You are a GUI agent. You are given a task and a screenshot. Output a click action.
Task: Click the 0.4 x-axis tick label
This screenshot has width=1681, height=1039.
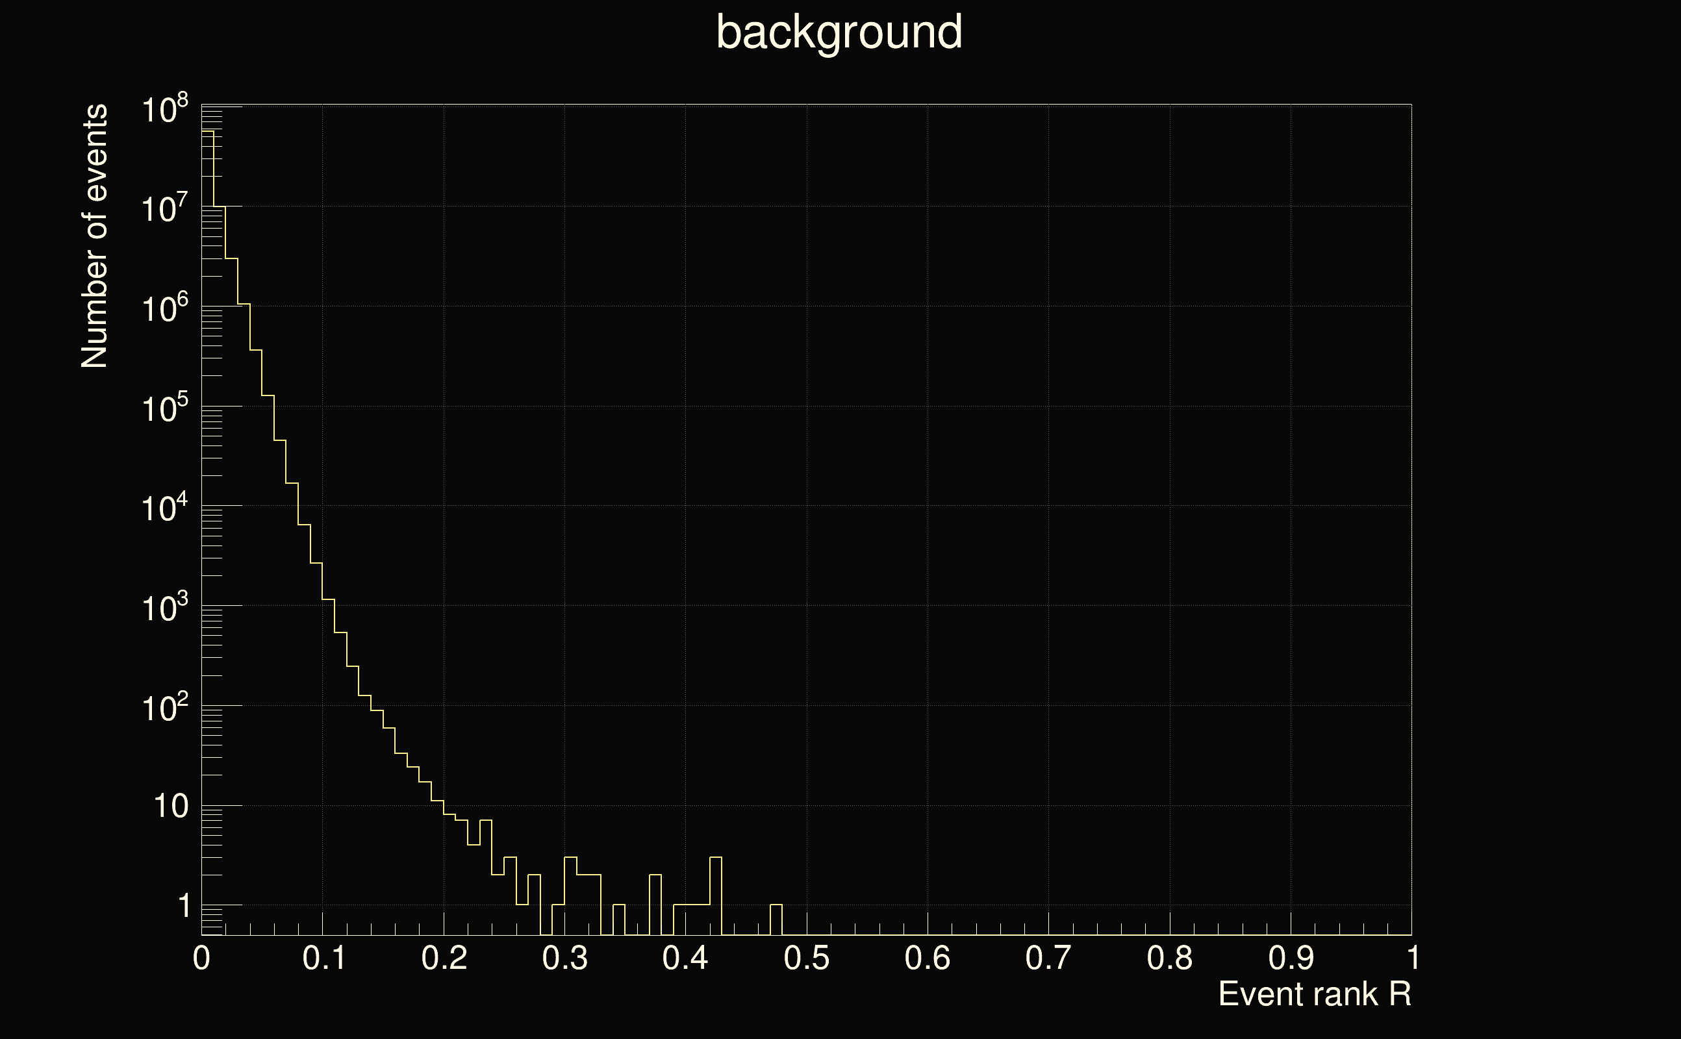(685, 958)
